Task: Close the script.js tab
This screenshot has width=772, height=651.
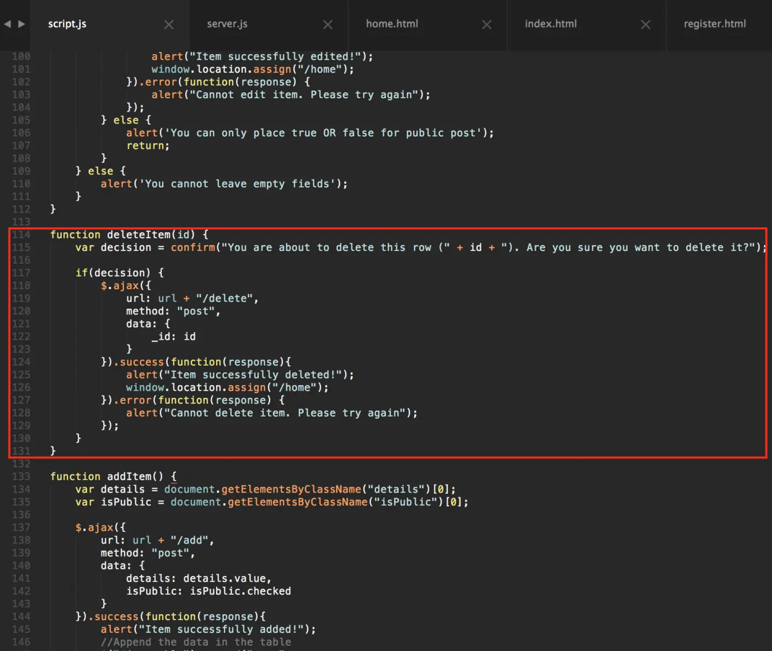Action: pos(169,25)
